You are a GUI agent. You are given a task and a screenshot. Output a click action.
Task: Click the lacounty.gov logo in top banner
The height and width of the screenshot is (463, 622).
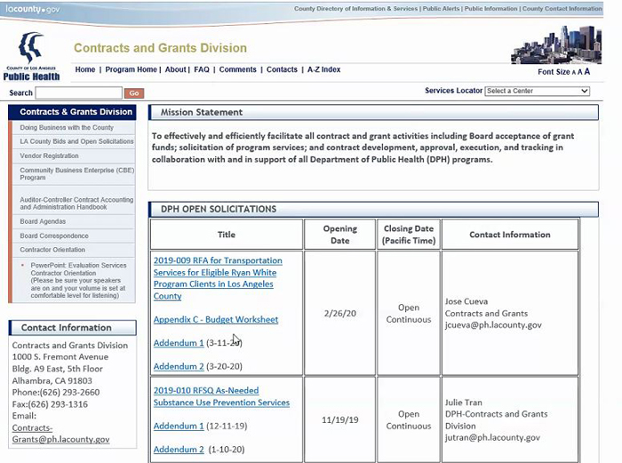pyautogui.click(x=33, y=9)
